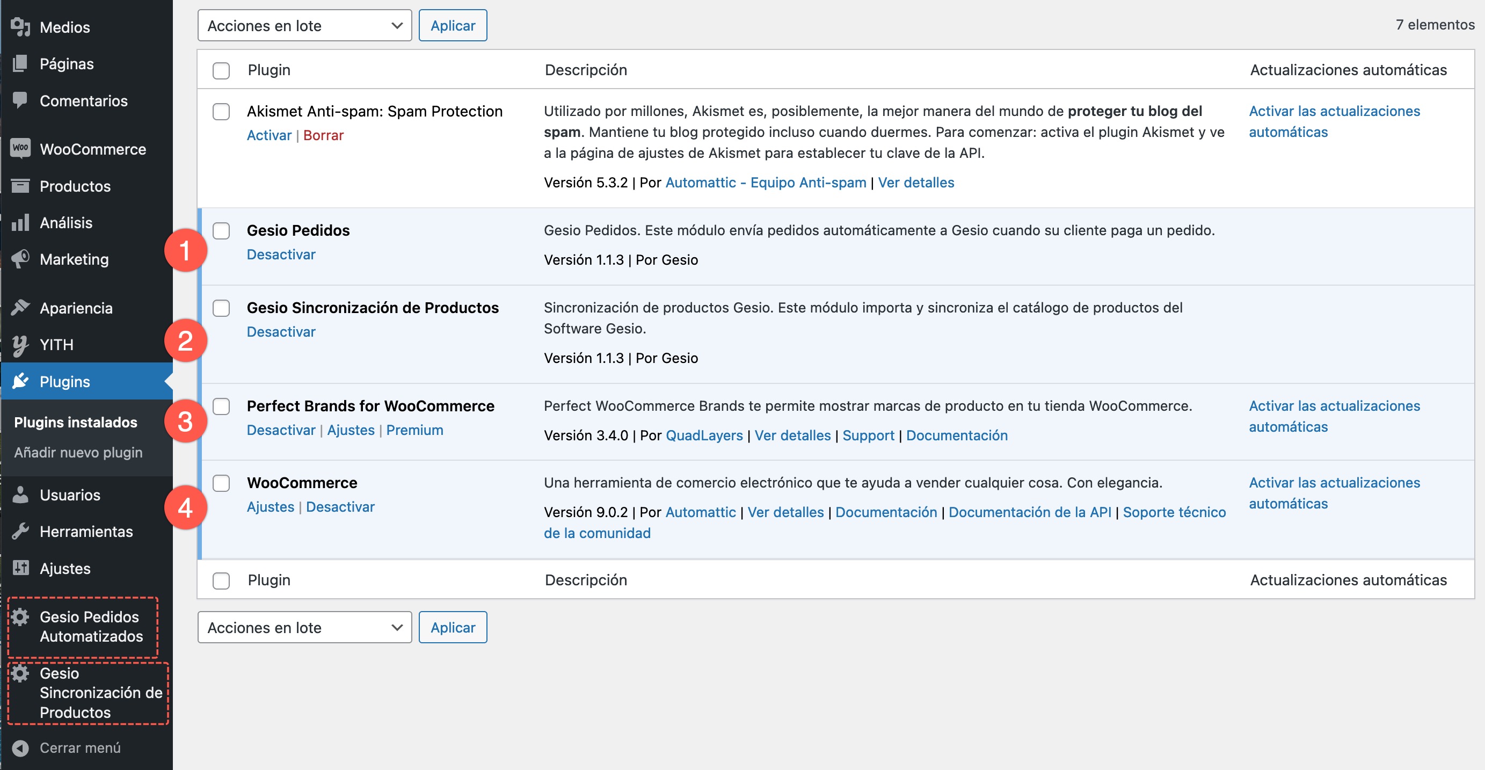Click the Productos box icon

click(20, 186)
